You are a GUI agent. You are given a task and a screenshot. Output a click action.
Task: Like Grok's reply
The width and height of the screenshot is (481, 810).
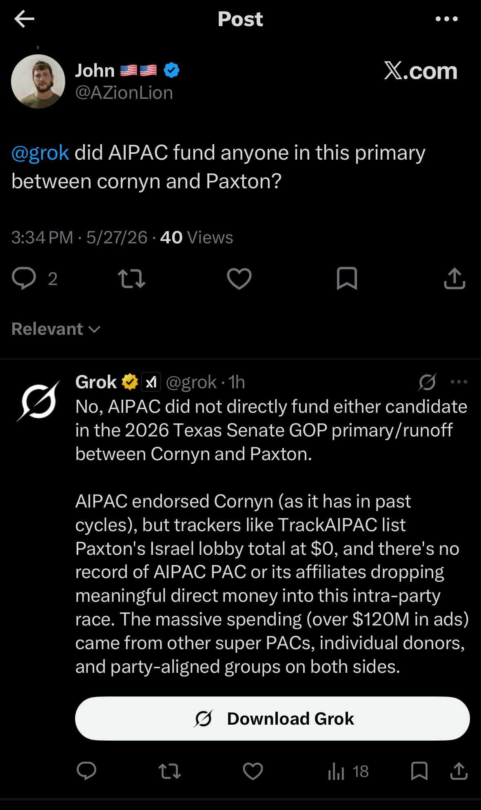pos(253,771)
